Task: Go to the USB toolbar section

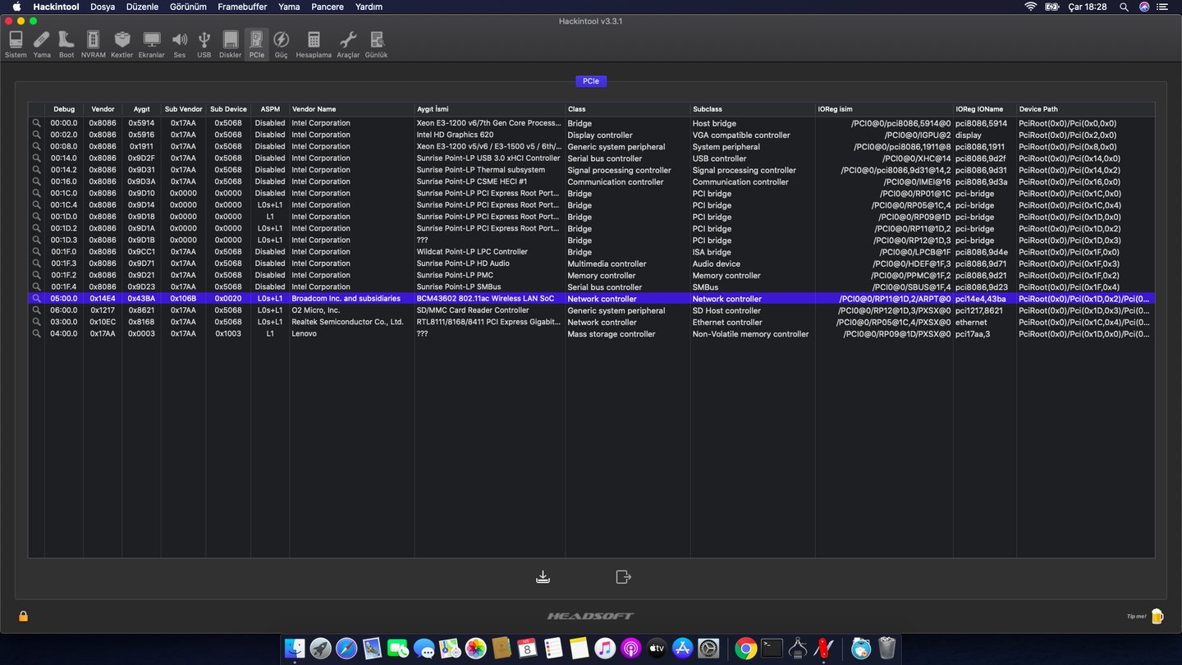Action: tap(204, 44)
